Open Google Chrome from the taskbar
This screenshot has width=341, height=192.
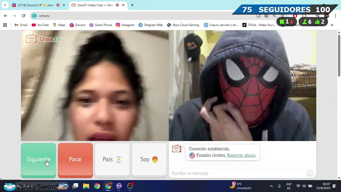pyautogui.click(x=97, y=186)
